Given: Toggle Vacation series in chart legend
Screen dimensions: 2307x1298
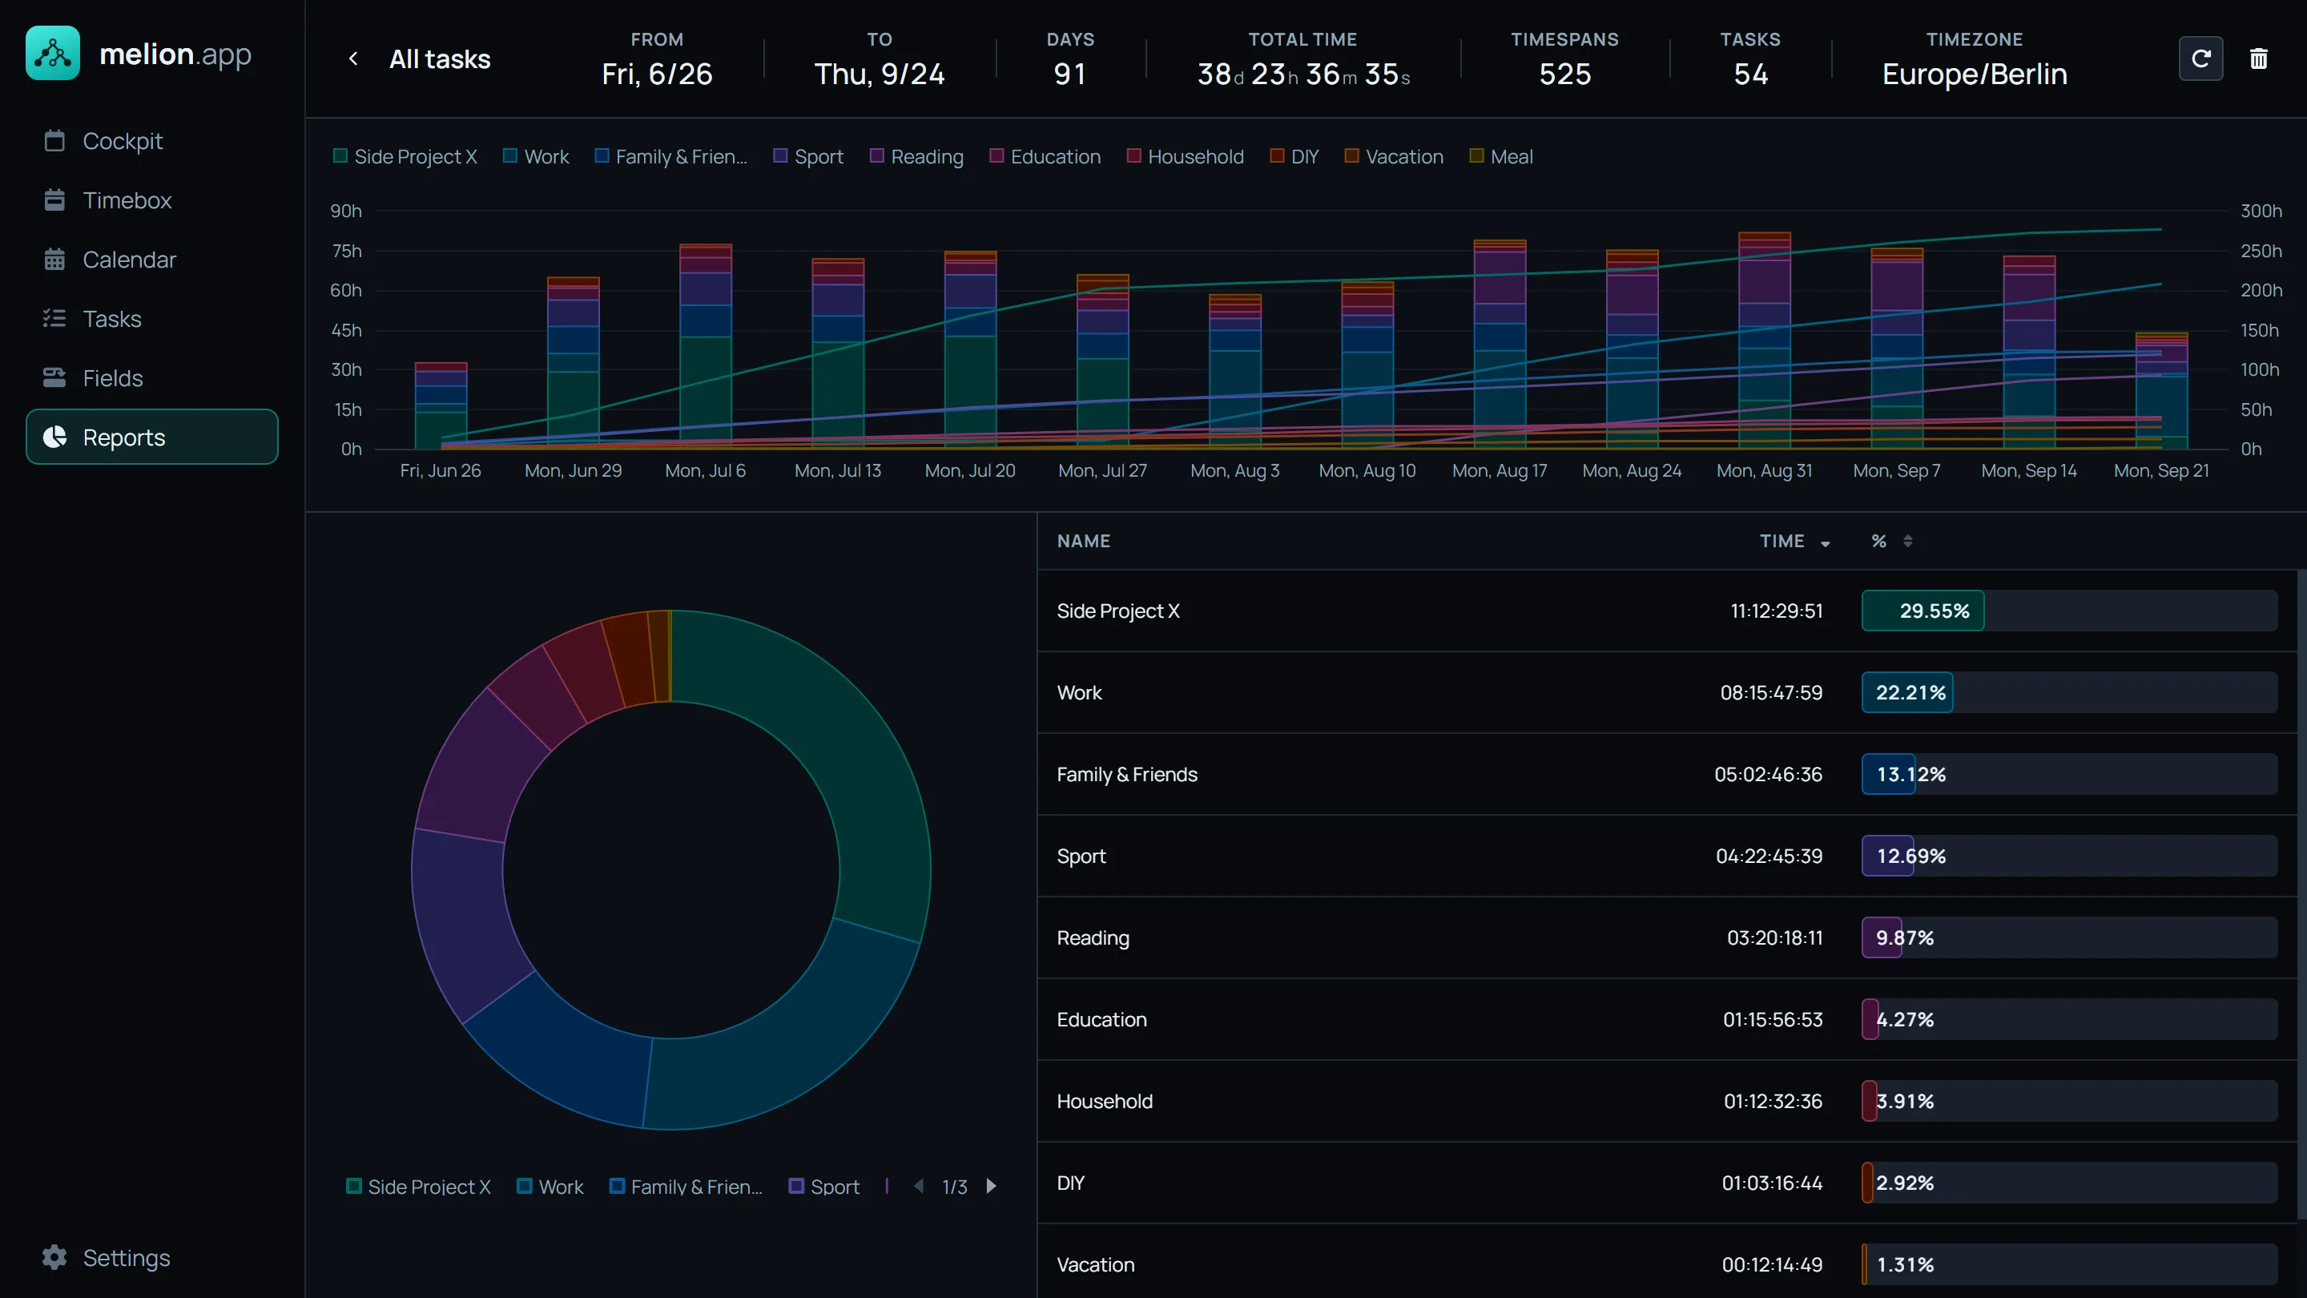Looking at the screenshot, I should [x=1394, y=156].
